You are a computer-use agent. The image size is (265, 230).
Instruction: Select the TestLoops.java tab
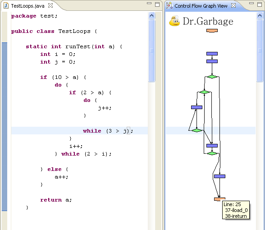28,6
